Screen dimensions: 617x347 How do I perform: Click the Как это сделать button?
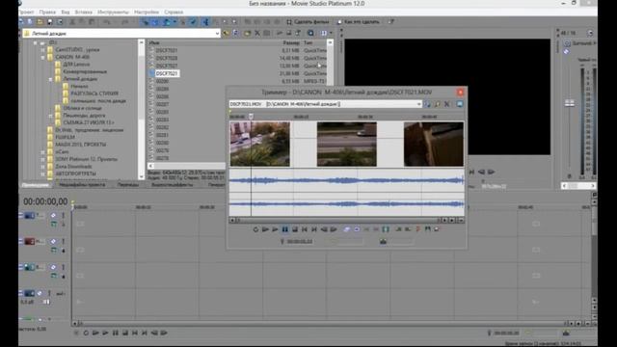[359, 22]
